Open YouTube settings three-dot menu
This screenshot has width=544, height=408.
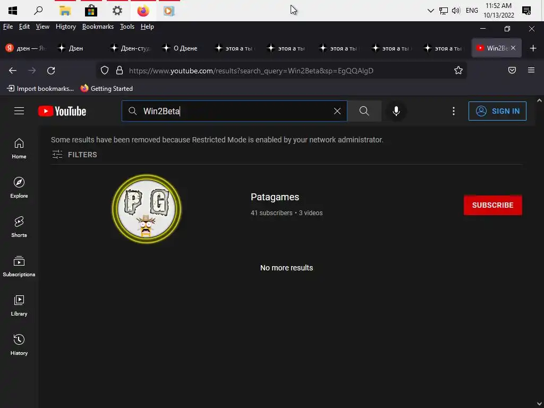tap(454, 111)
